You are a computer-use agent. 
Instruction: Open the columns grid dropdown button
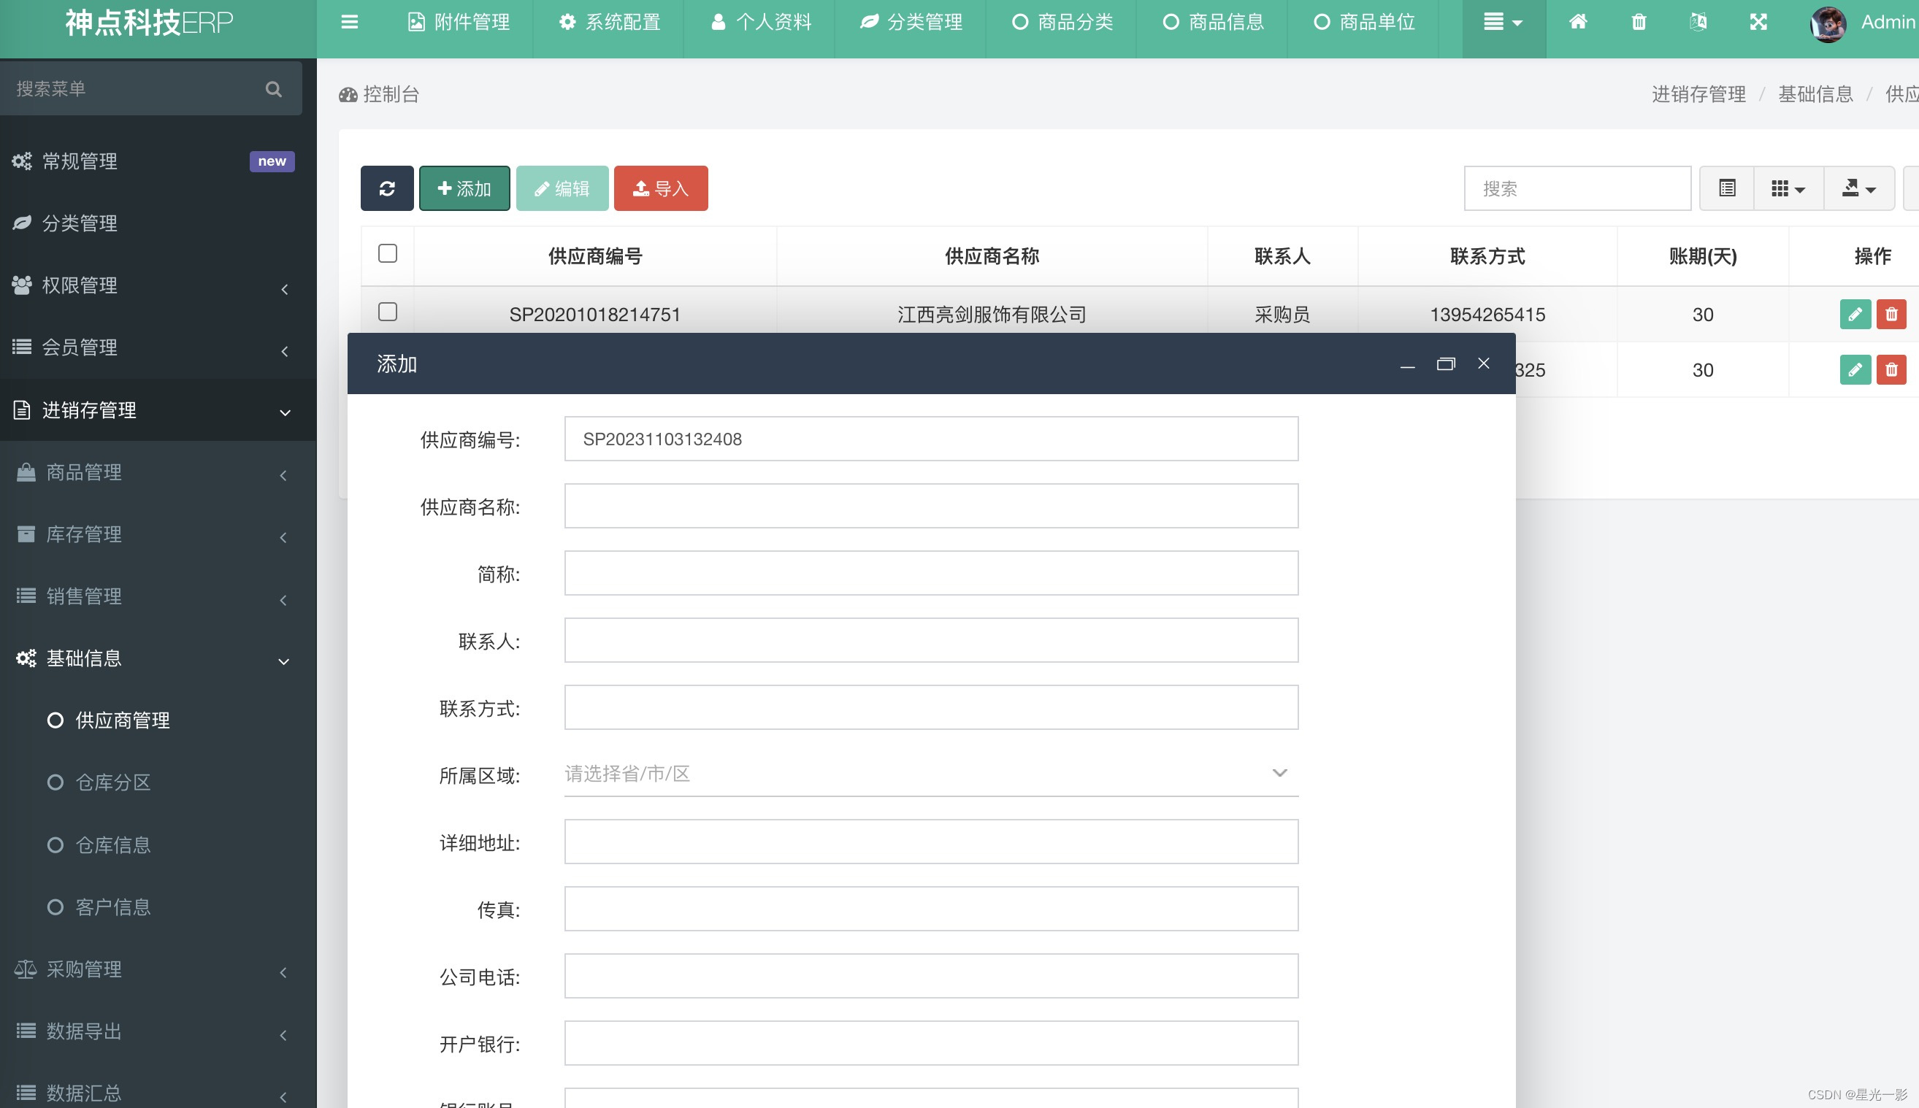click(x=1788, y=188)
